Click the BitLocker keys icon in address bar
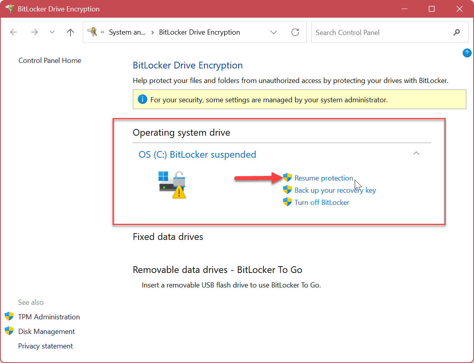This screenshot has height=363, width=474. click(93, 32)
